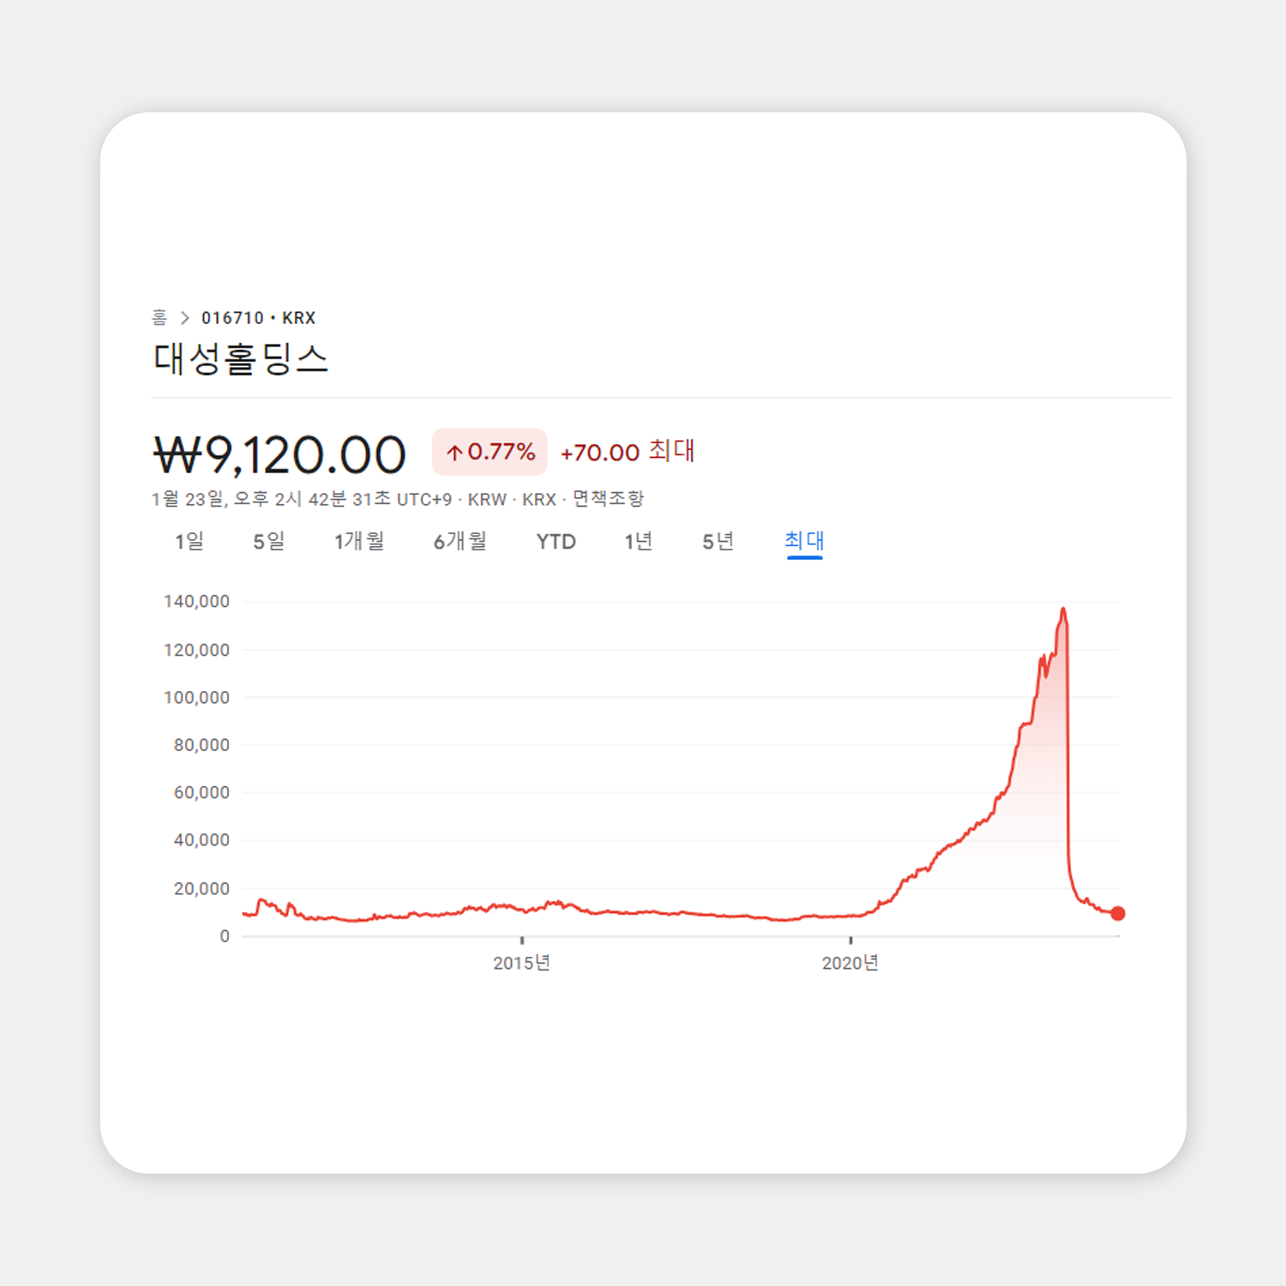Screen dimensions: 1286x1286
Task: Switch chart to 1개월 range
Action: [x=359, y=541]
